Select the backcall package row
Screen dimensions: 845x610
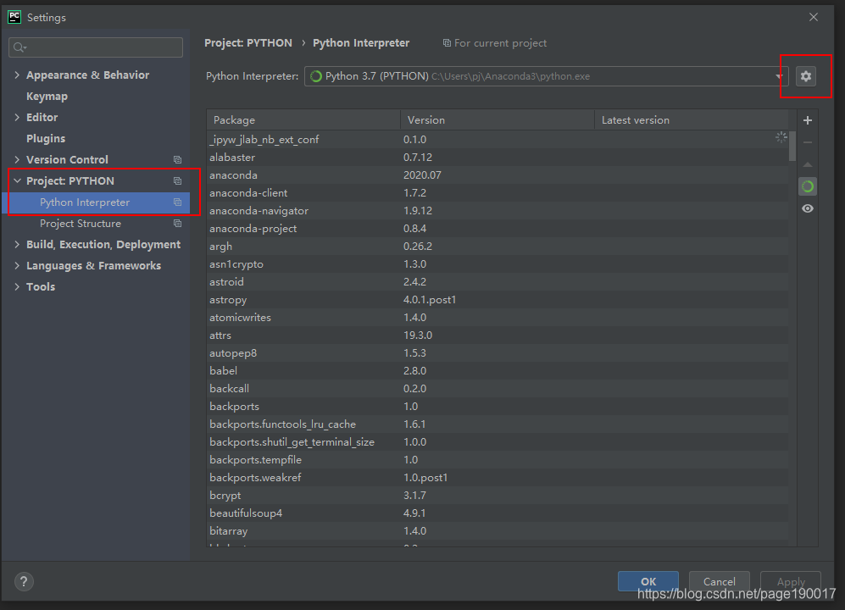pyautogui.click(x=497, y=389)
